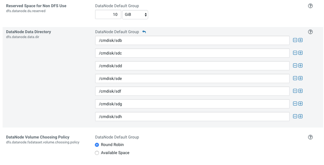Click the DataNode Data Directory heading

29,32
